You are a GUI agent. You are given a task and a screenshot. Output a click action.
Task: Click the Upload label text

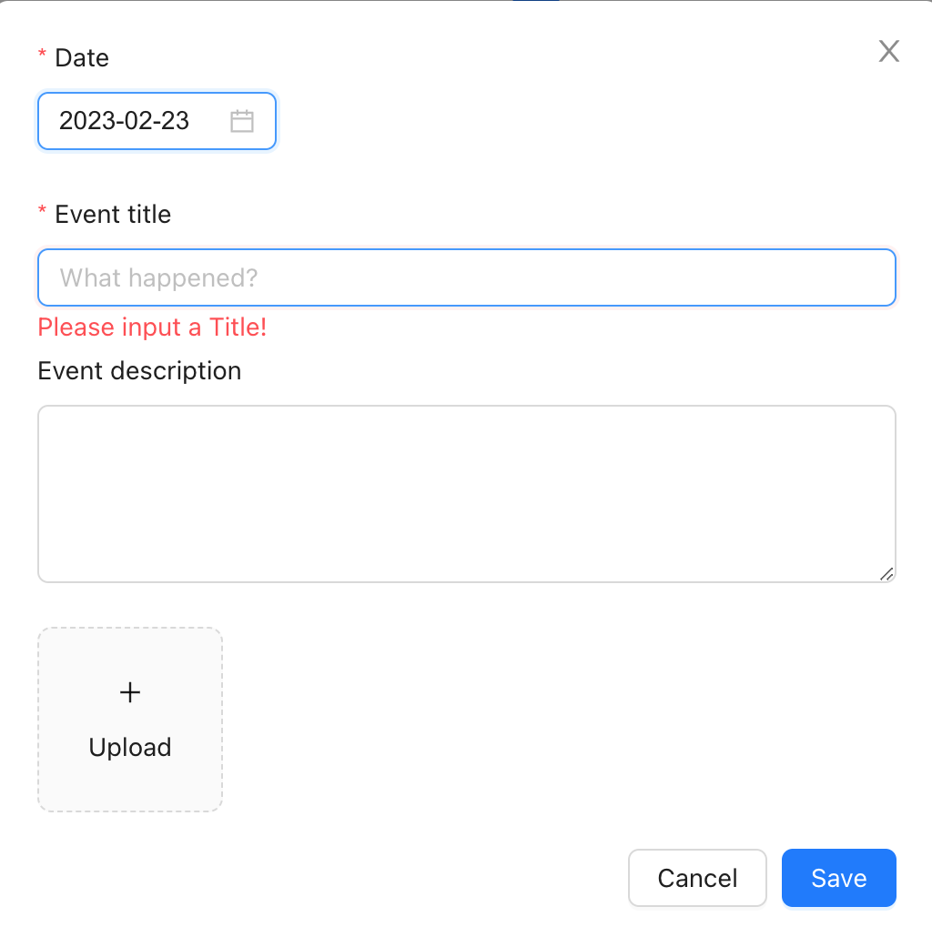tap(129, 747)
